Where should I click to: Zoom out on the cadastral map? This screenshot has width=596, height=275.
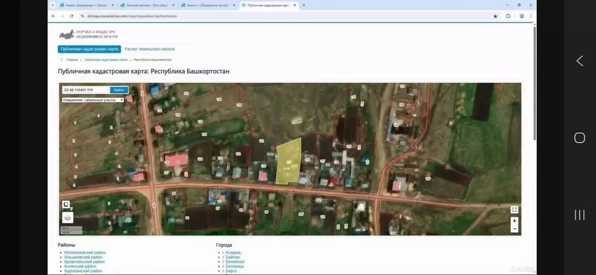514,228
